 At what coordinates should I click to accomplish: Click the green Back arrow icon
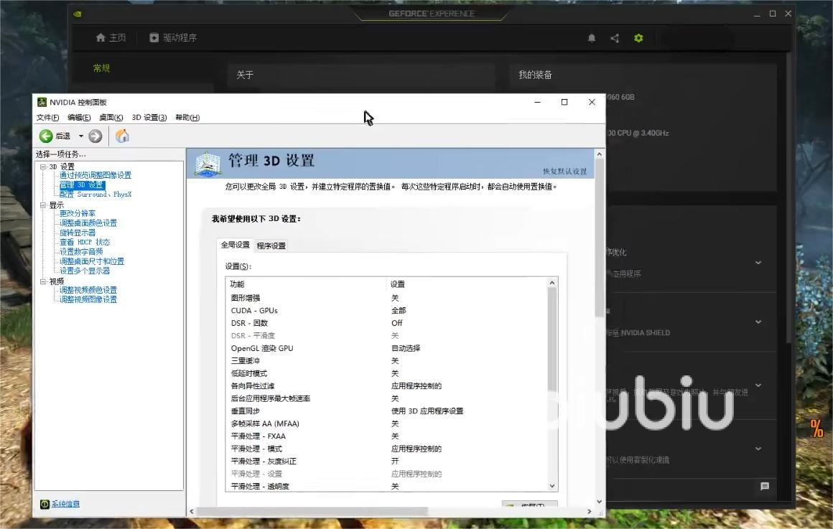pyautogui.click(x=46, y=136)
